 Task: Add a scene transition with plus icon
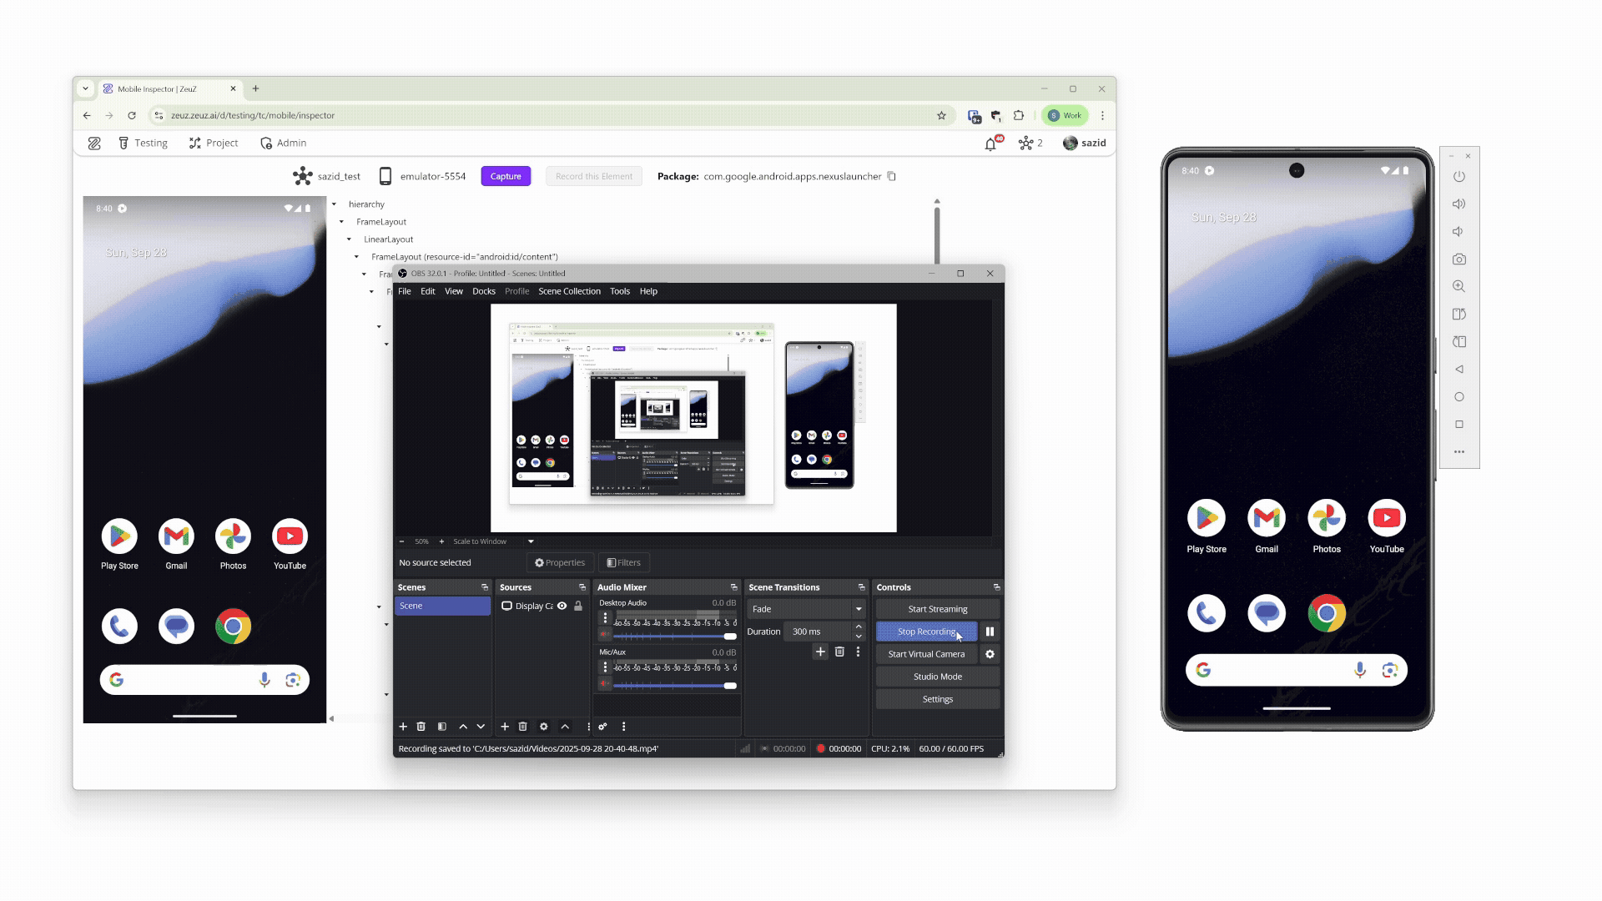pos(820,652)
